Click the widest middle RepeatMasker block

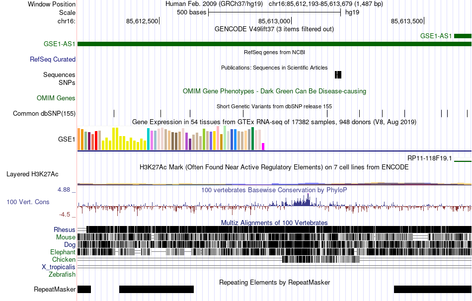coord(157,289)
